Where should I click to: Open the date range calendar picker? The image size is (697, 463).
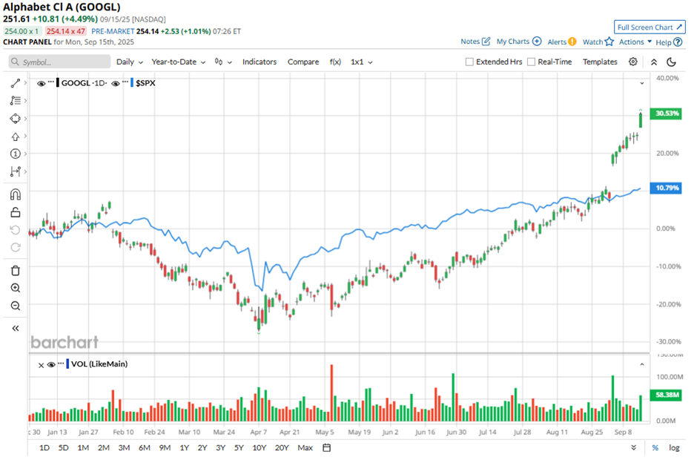coord(327,448)
